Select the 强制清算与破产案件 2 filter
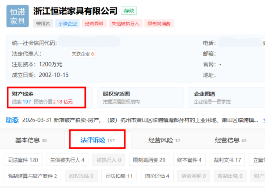This screenshot has width=265, height=188. [33, 176]
